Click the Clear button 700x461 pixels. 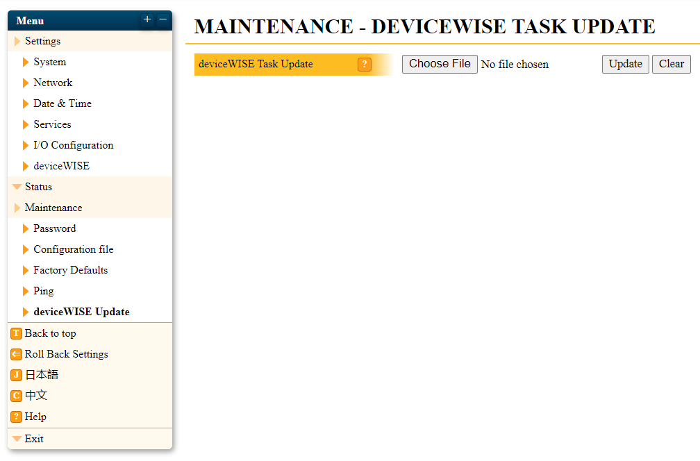(x=672, y=65)
